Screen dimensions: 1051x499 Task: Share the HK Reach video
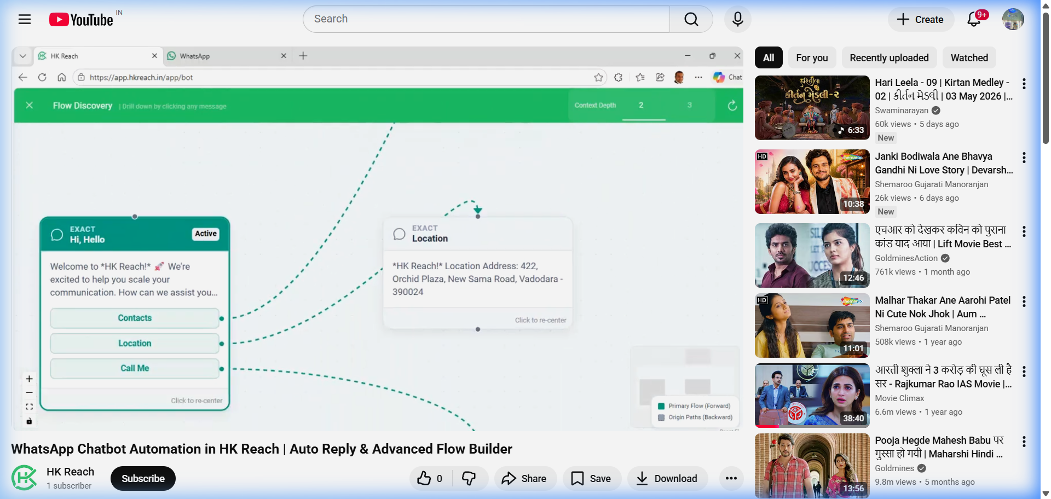tap(524, 479)
